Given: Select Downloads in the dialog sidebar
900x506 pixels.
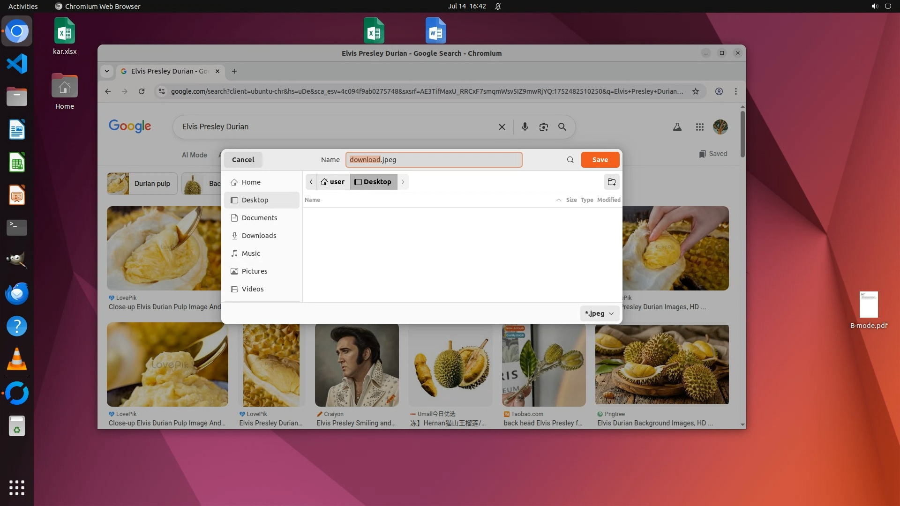Looking at the screenshot, I should (x=259, y=236).
